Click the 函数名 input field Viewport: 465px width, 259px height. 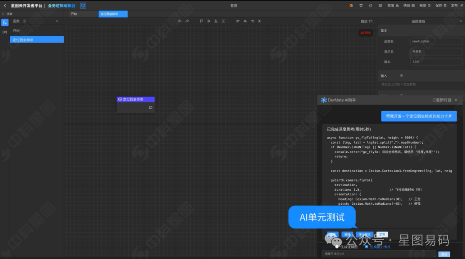click(436, 41)
